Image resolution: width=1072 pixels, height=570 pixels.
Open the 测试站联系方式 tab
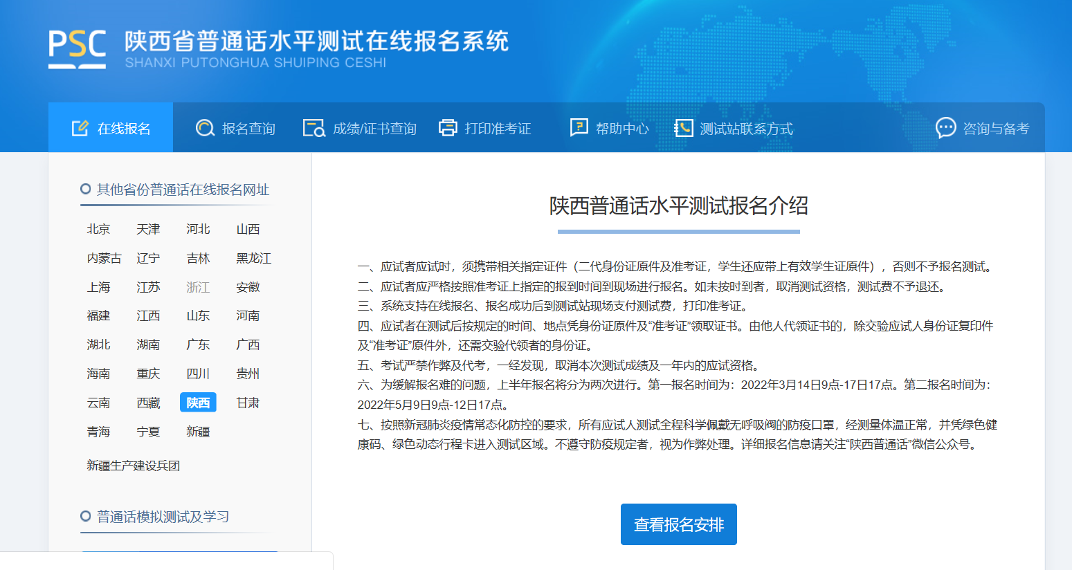click(734, 128)
